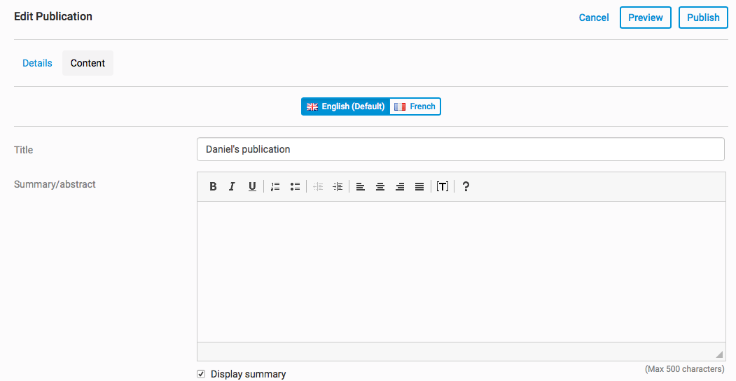Click the Preview button
This screenshot has width=736, height=381.
click(x=645, y=18)
